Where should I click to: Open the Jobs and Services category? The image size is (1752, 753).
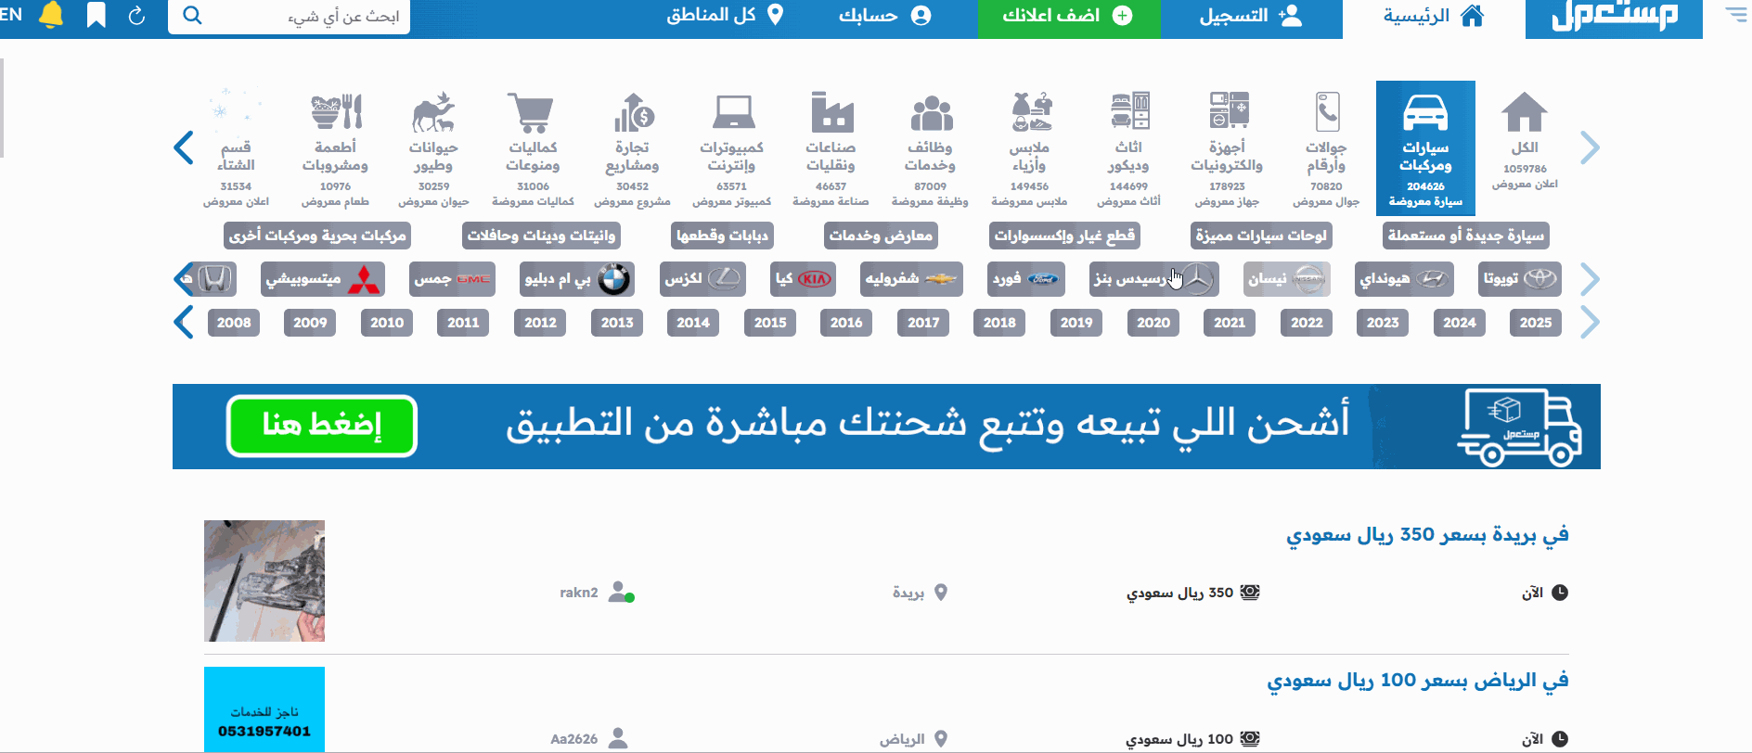coord(930,148)
